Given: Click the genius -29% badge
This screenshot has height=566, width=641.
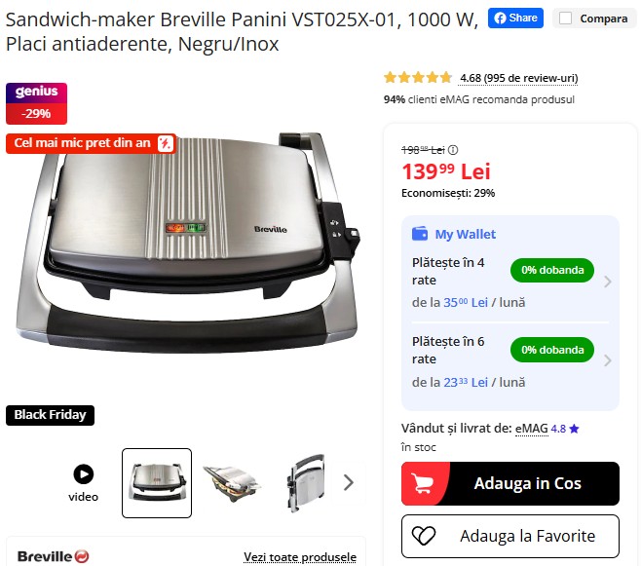Looking at the screenshot, I should click(36, 103).
